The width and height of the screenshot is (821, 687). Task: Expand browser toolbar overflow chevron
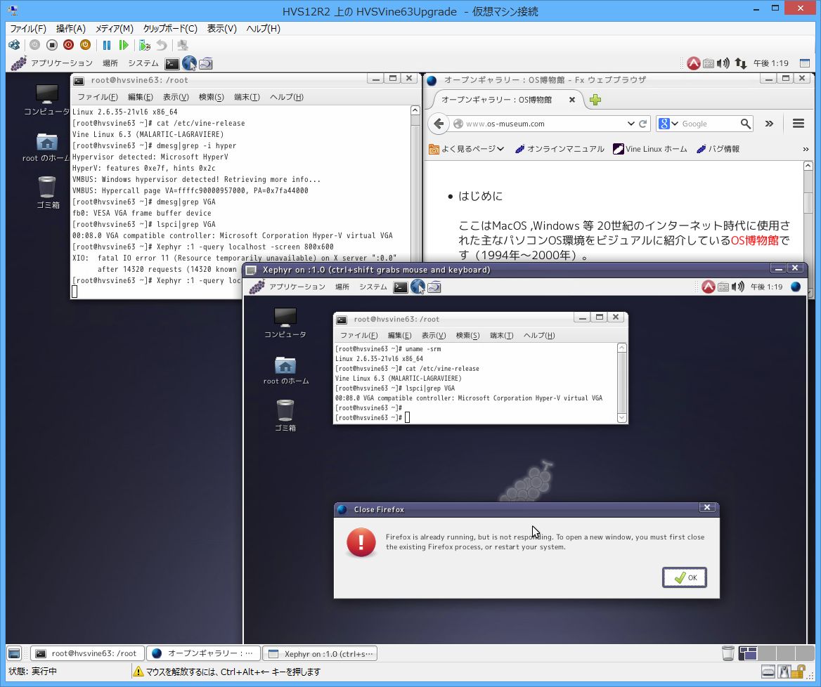point(769,124)
